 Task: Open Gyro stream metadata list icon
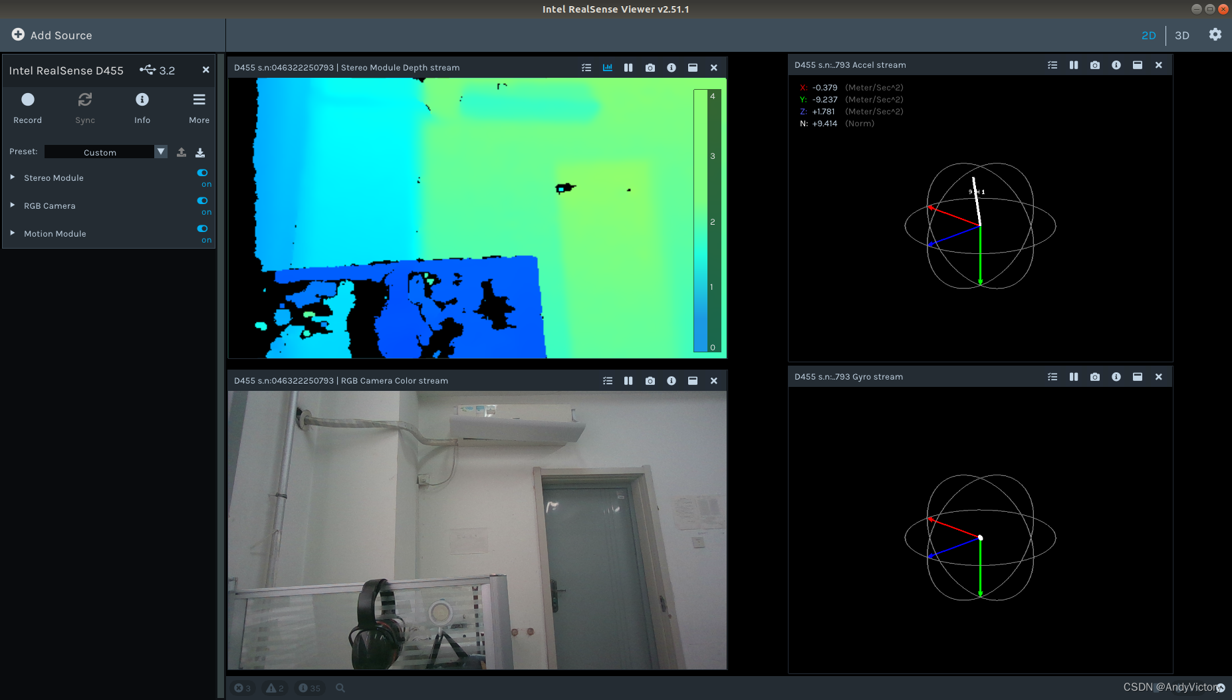(1052, 377)
